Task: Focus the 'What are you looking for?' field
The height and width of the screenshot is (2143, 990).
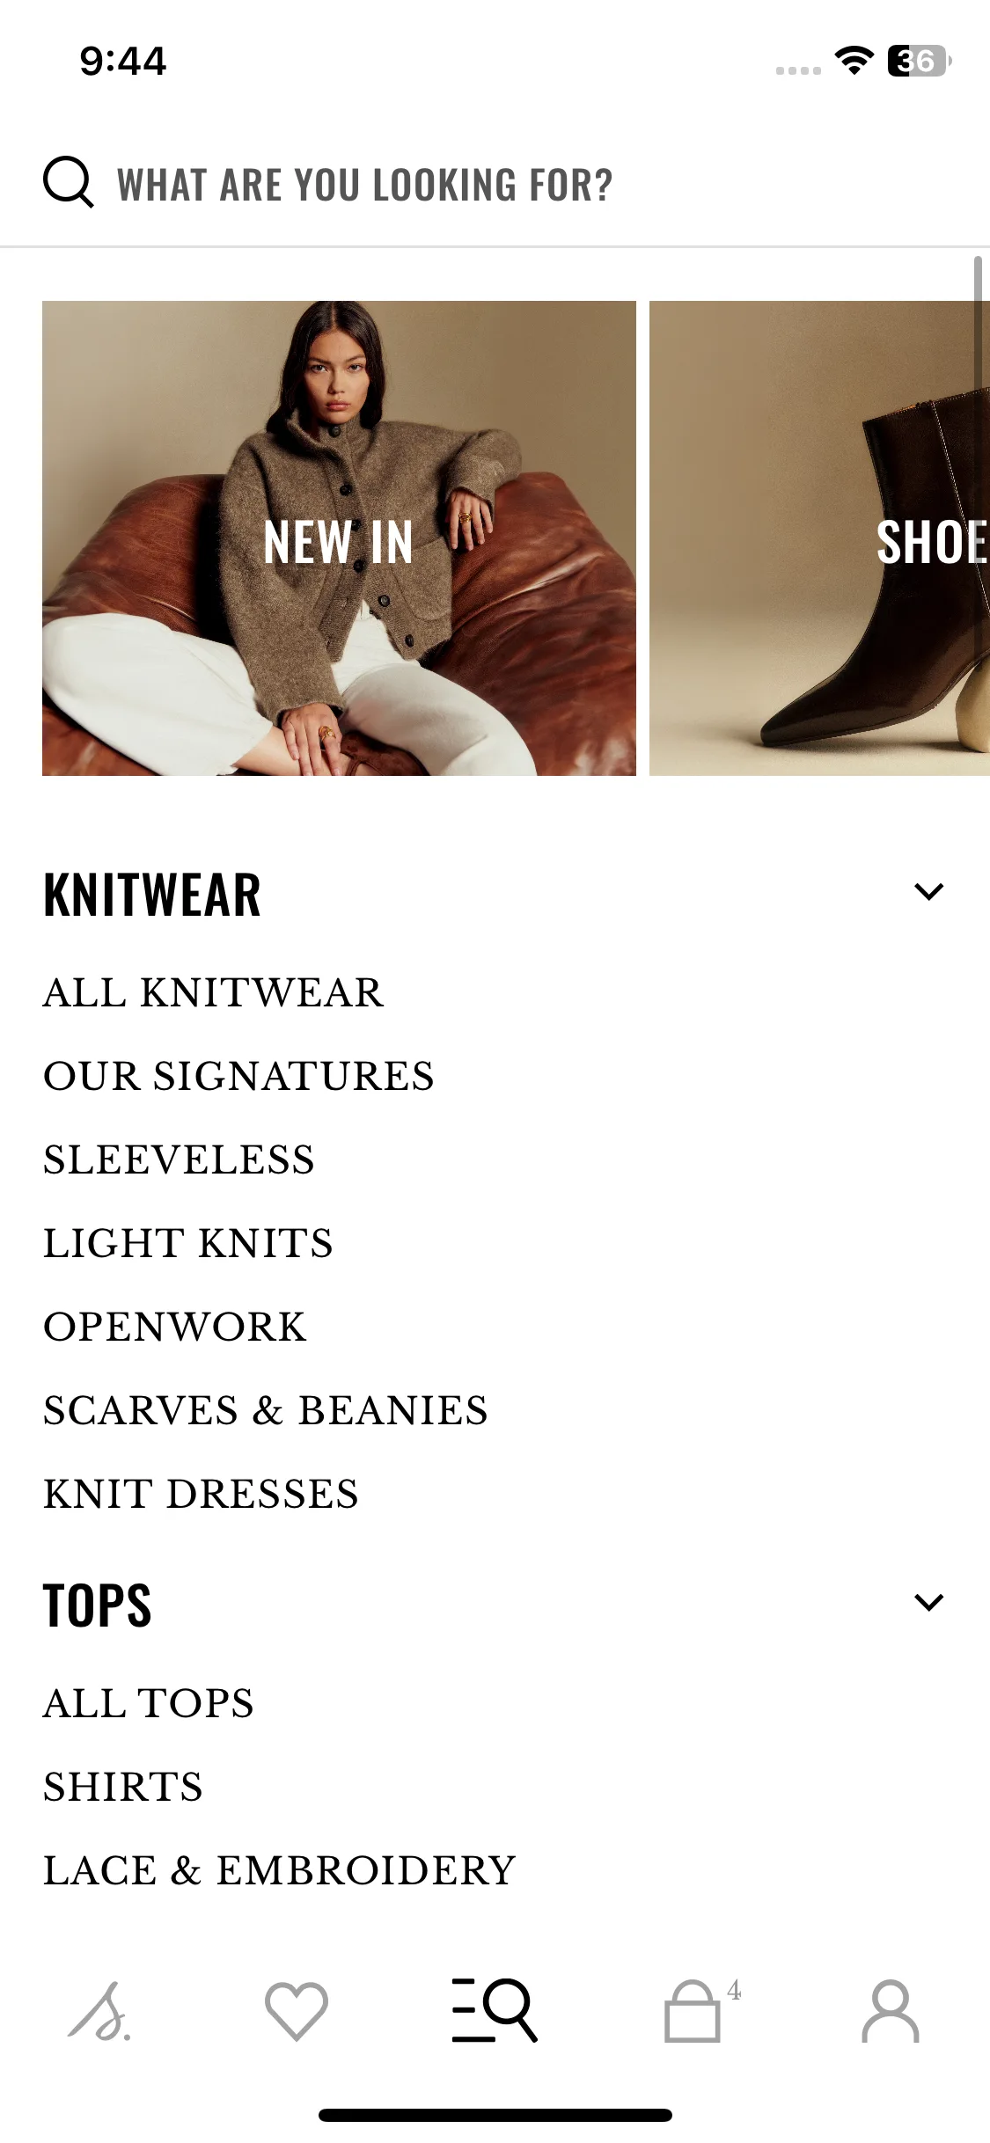Action: (495, 184)
